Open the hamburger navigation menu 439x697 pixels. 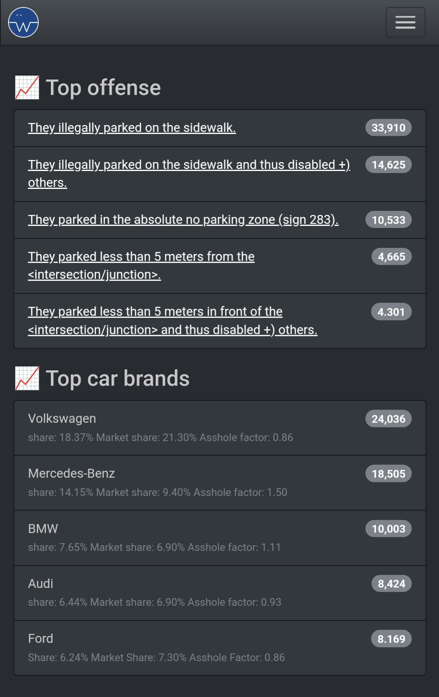405,22
